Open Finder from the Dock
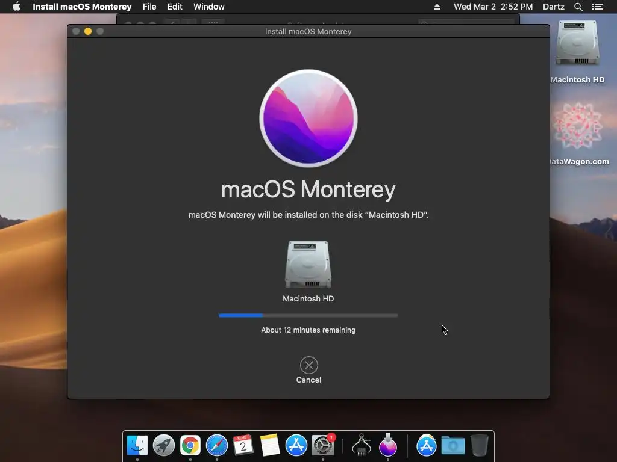Screen dimensions: 617x462 click(137, 445)
